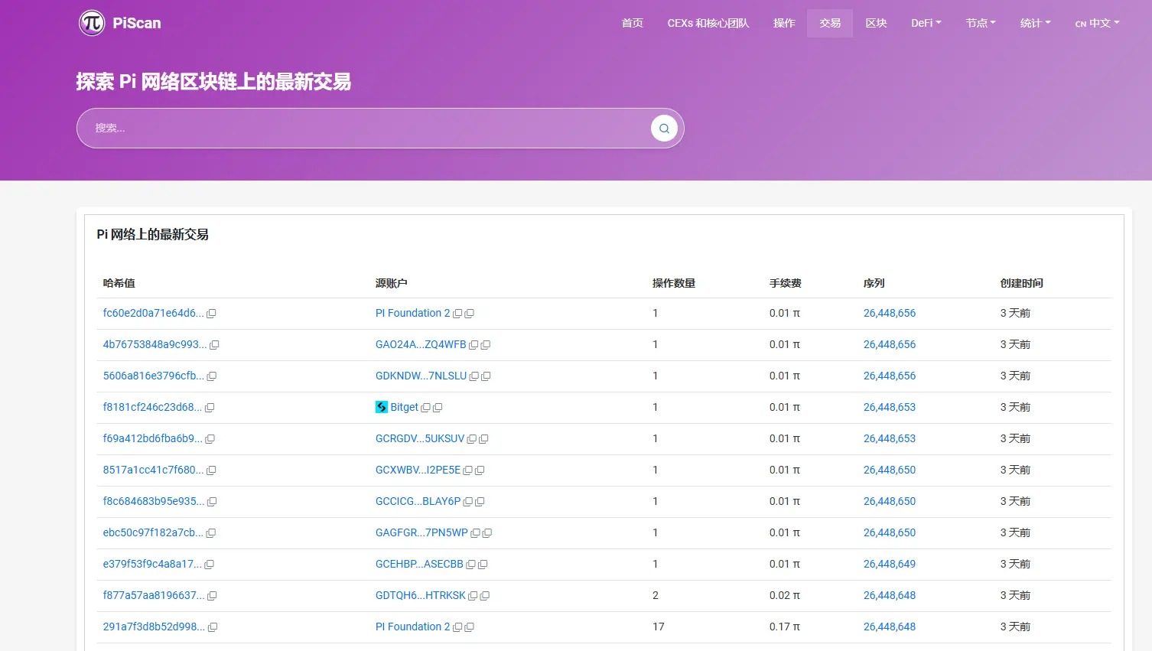Open the CN 中文 language selector
The image size is (1152, 651).
pyautogui.click(x=1097, y=23)
